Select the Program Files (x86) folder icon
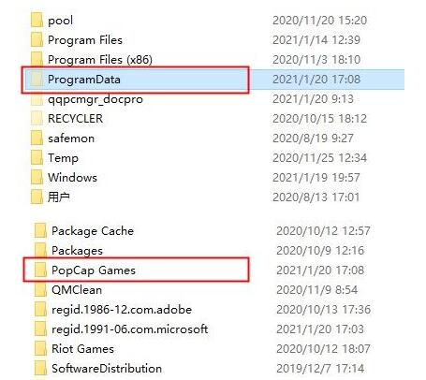Viewport: 426px width, 380px height. click(37, 59)
